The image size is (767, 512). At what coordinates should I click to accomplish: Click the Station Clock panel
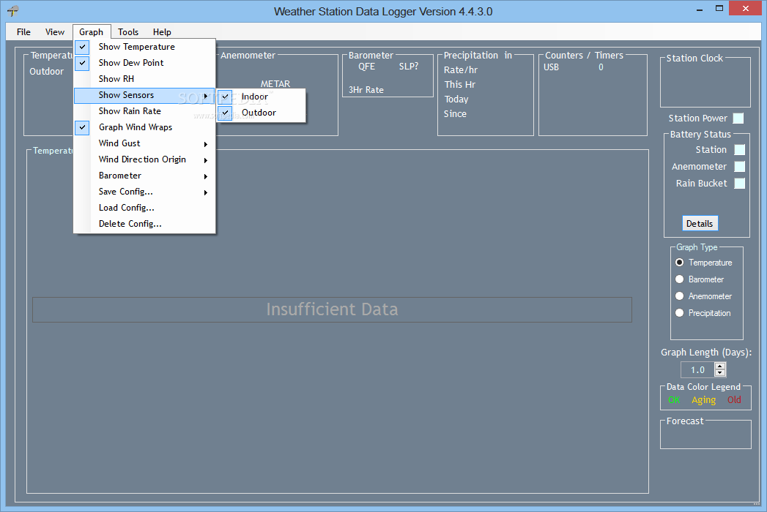click(705, 82)
